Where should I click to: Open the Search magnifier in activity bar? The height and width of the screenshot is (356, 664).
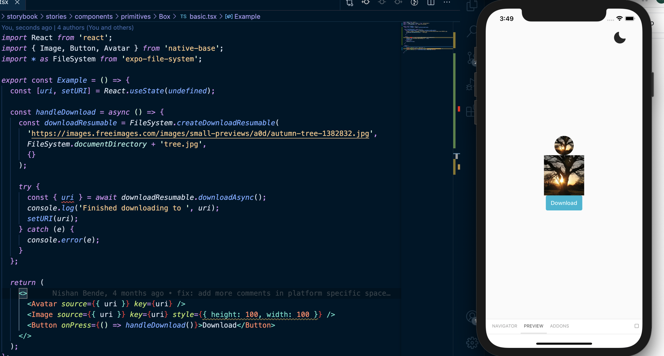(x=471, y=31)
